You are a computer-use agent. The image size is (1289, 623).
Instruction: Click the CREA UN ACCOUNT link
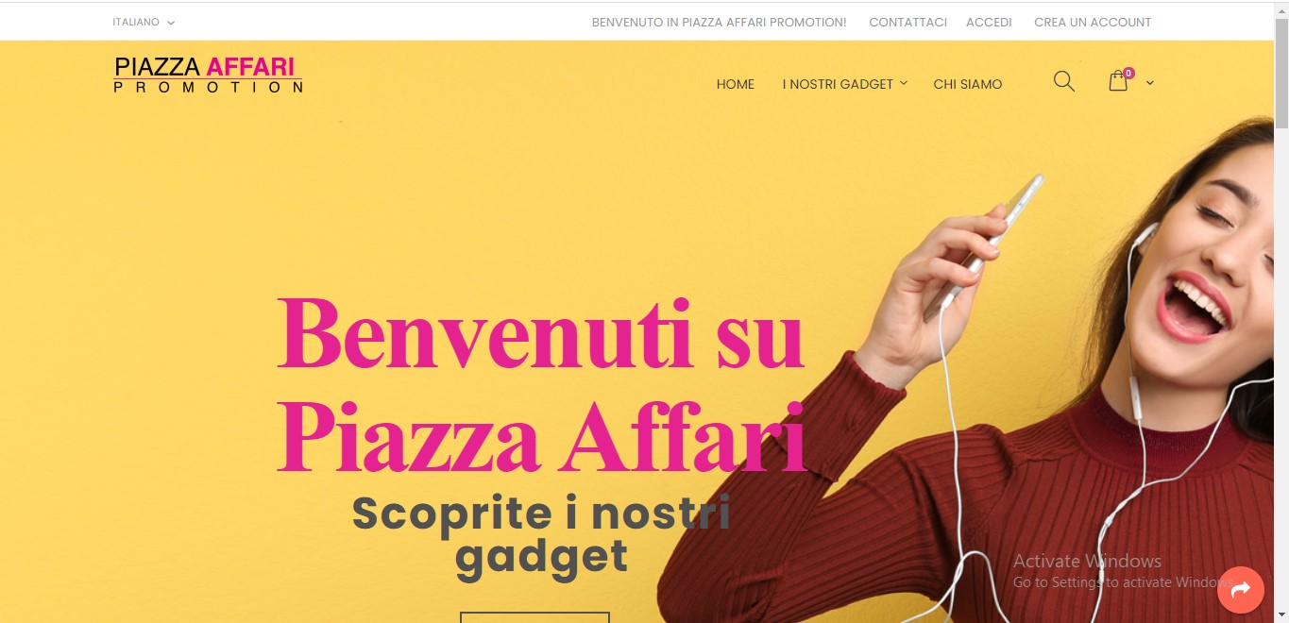[x=1093, y=22]
